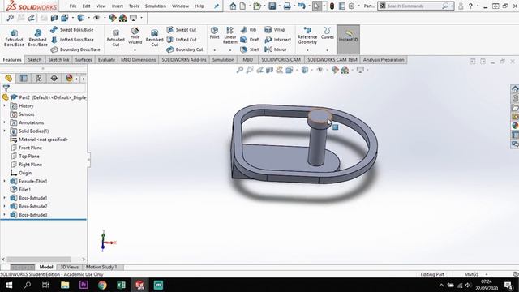Open Reference Geometry tool

[x=307, y=36]
